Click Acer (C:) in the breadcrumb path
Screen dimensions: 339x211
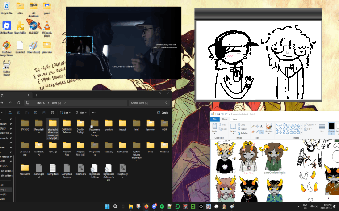pyautogui.click(x=57, y=103)
